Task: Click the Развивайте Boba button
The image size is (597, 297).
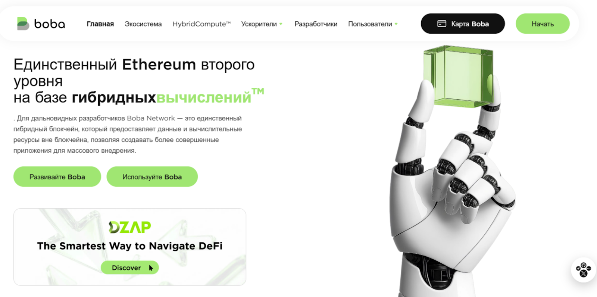Action: [x=57, y=176]
